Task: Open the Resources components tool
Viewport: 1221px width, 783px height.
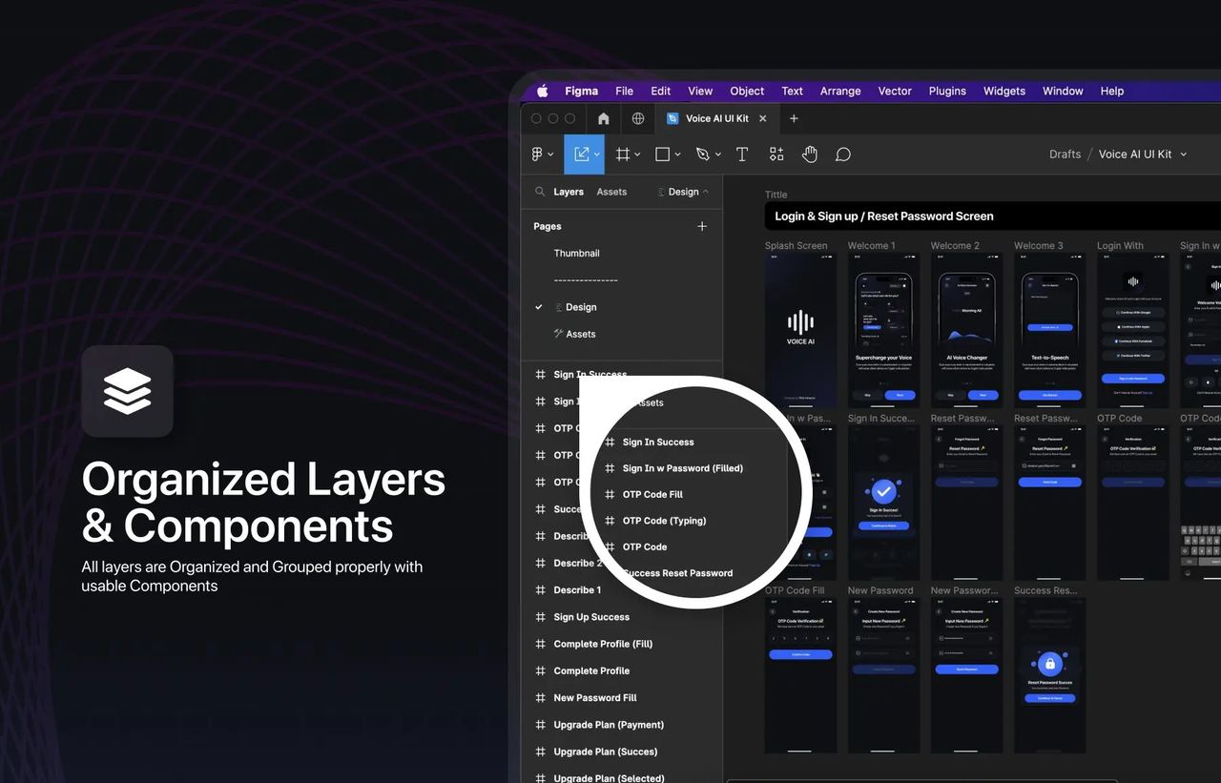Action: pyautogui.click(x=776, y=155)
